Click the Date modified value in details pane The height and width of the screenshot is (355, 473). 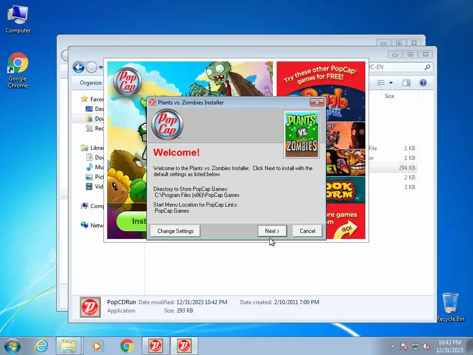202,302
